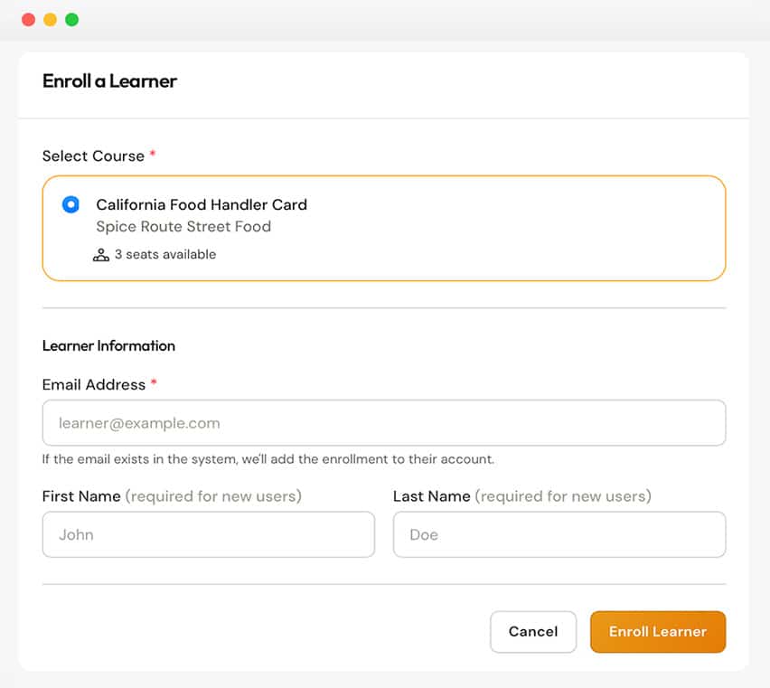The height and width of the screenshot is (688, 770).
Task: Maximize the window with the green button
Action: 71,20
